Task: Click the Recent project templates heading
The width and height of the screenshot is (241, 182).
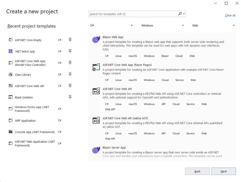Action: [x=31, y=26]
